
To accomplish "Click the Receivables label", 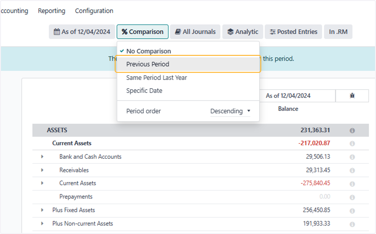I will point(74,170).
